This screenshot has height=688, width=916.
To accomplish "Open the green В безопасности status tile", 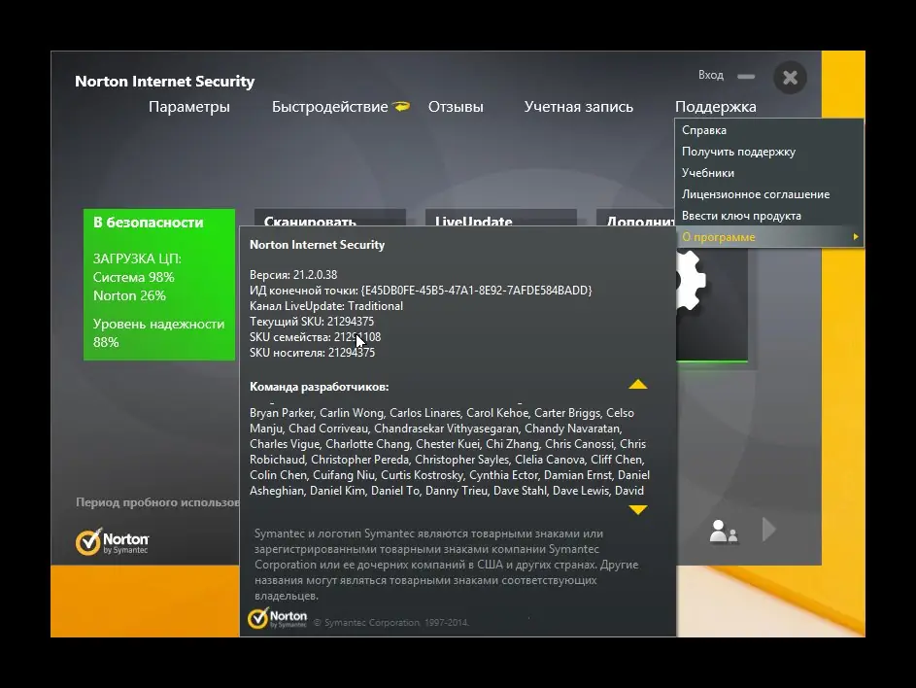I will 159,284.
